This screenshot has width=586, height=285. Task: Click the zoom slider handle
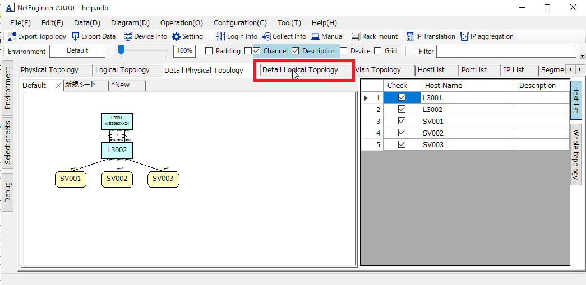(121, 50)
